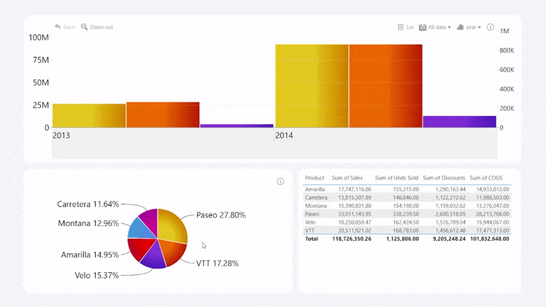Click the Zoom-out magnifier icon
546x307 pixels.
(x=85, y=27)
